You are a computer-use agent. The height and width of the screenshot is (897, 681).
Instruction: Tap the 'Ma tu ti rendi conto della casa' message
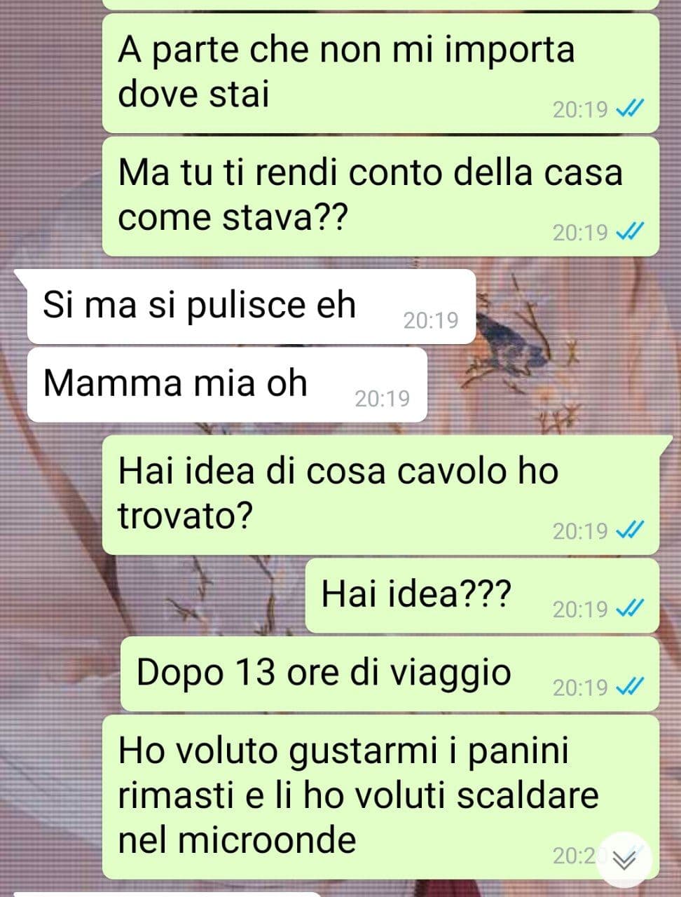[380, 196]
